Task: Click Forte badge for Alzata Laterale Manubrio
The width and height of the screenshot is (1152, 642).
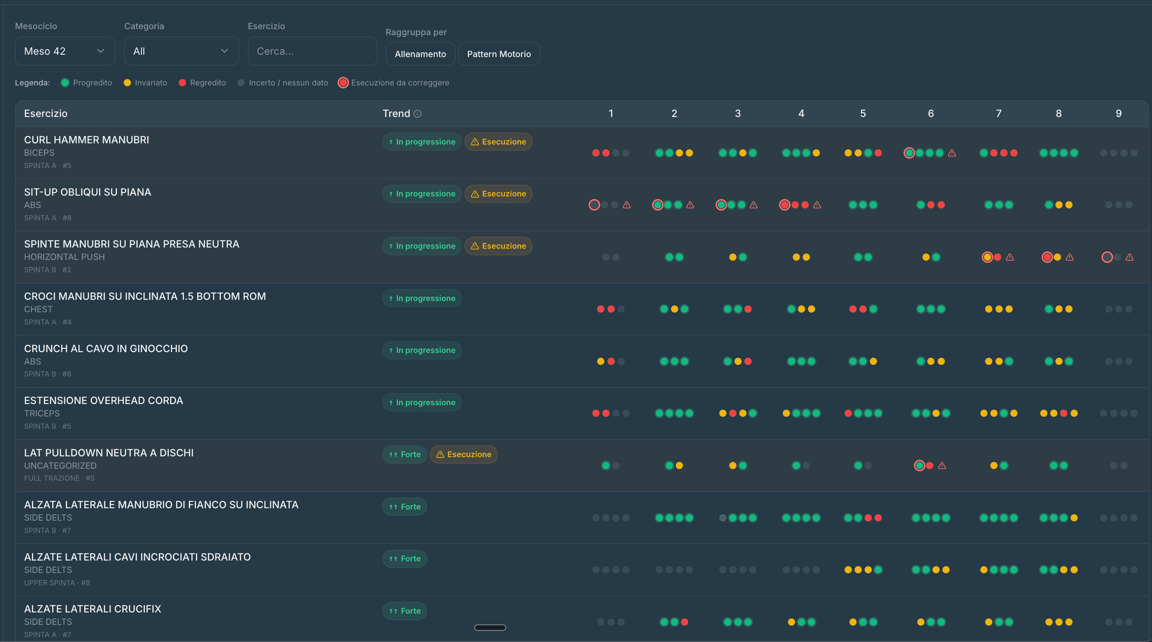Action: [x=405, y=507]
